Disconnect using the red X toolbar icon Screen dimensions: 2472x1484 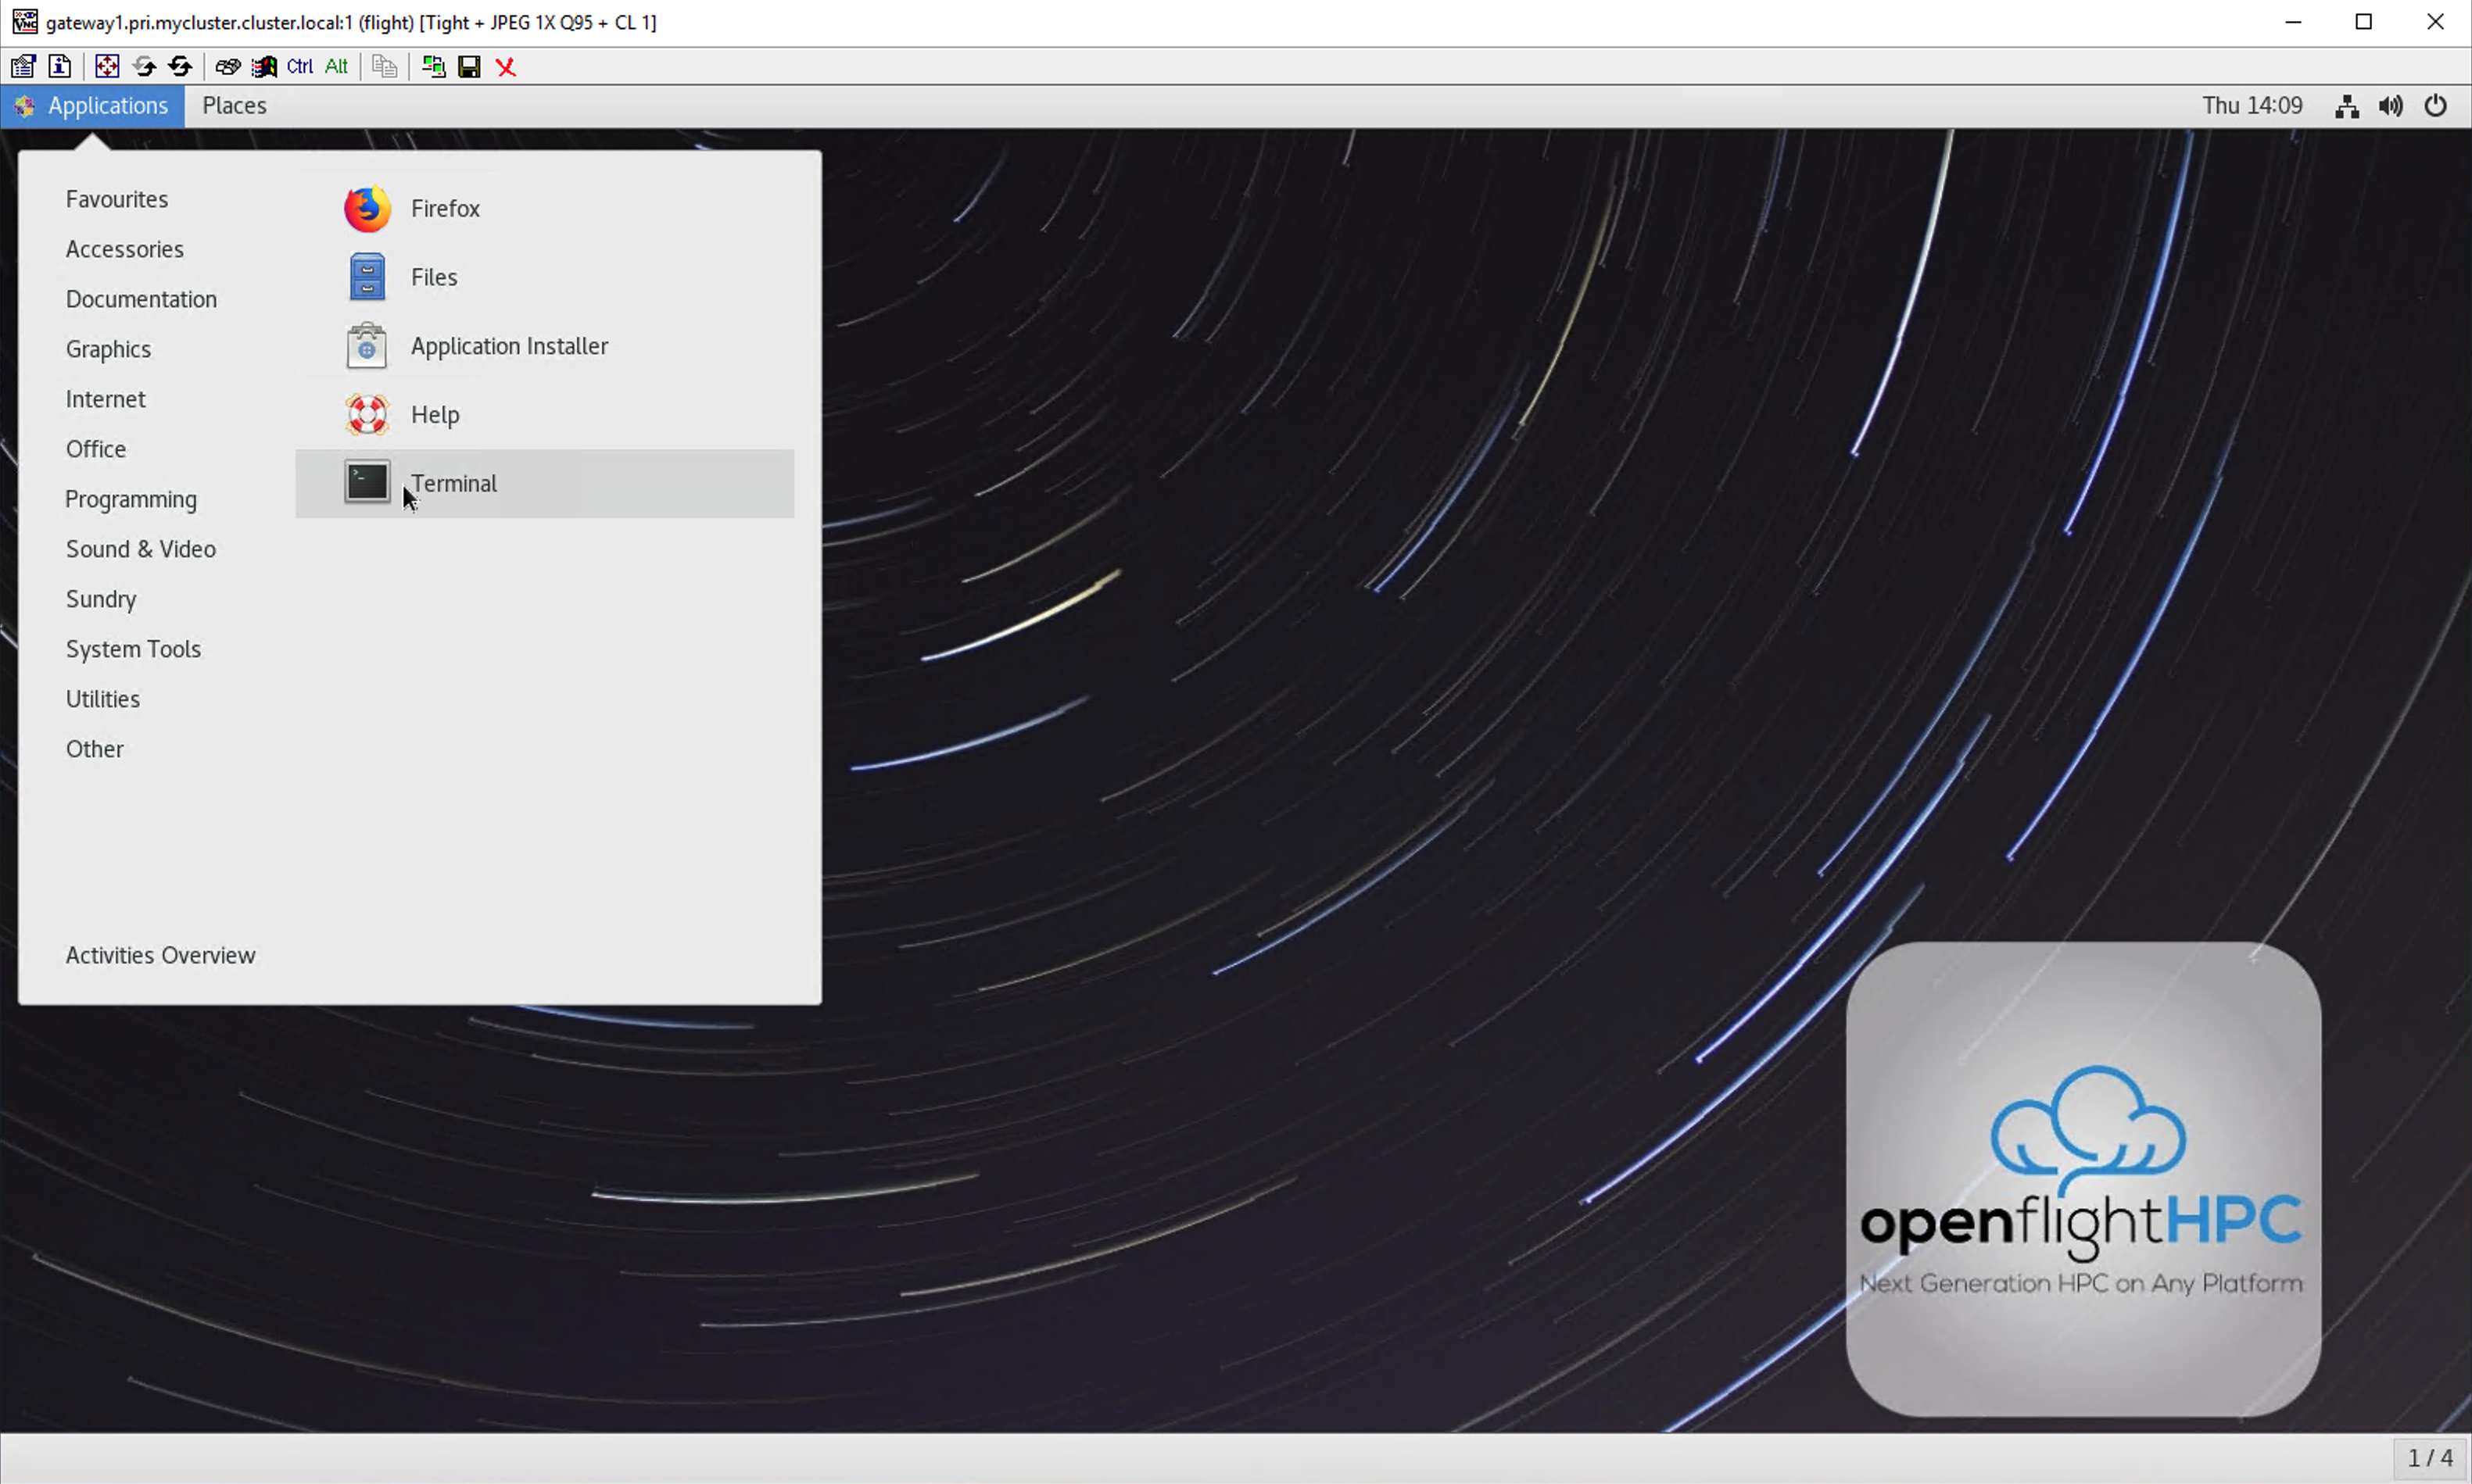506,66
